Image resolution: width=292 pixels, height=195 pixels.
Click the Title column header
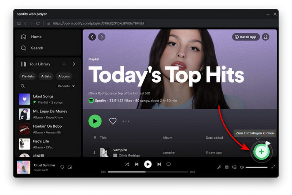click(x=103, y=138)
